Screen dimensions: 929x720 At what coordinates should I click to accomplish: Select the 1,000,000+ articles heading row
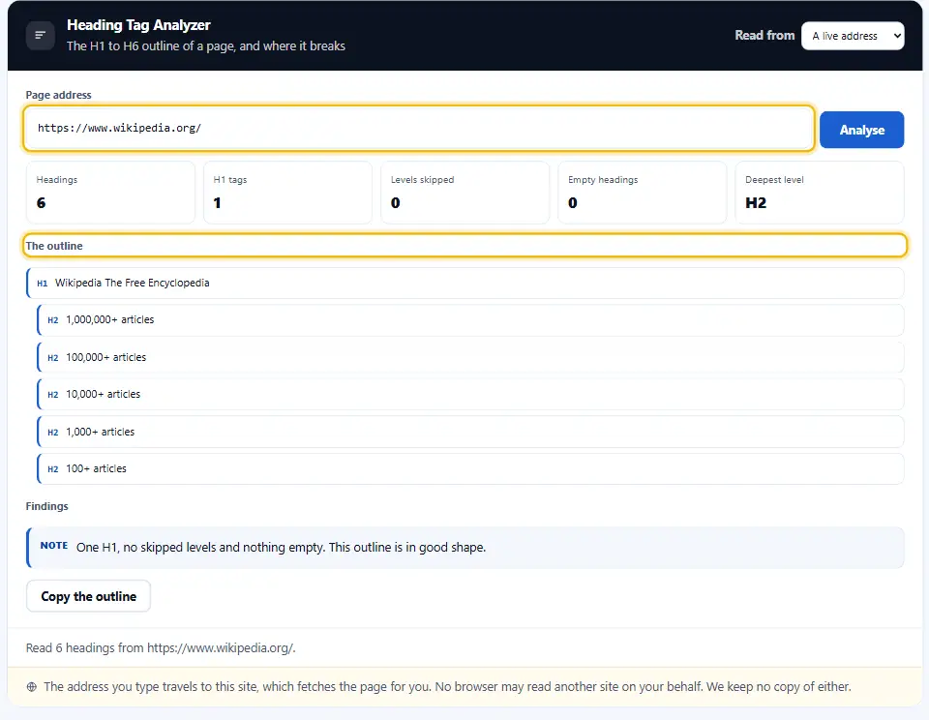470,320
